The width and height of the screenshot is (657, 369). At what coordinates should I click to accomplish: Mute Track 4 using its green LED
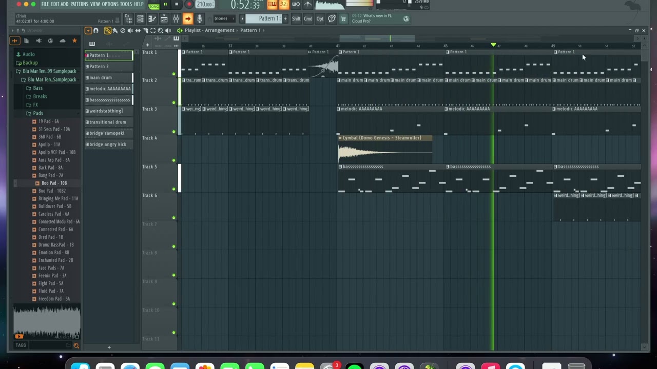(x=173, y=160)
